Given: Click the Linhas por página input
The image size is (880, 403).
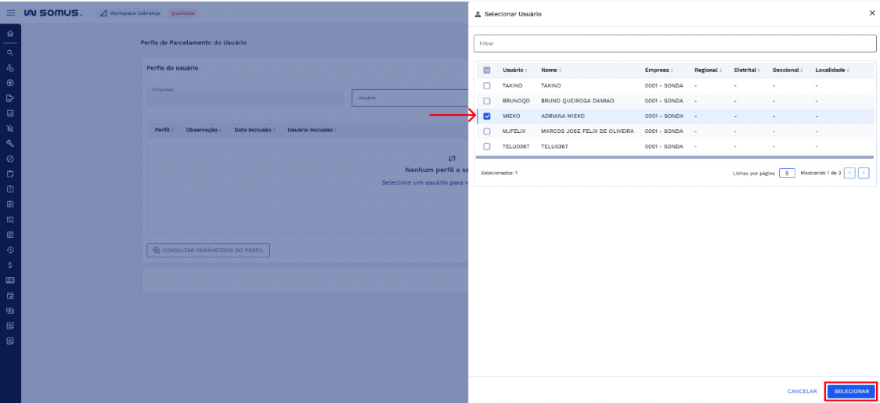Looking at the screenshot, I should pyautogui.click(x=787, y=173).
